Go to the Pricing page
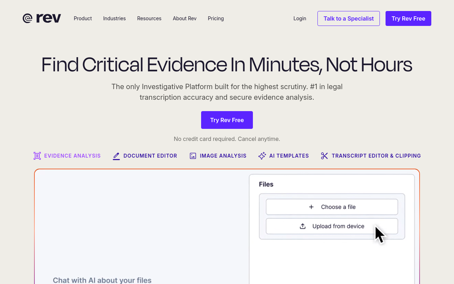Screen dimensions: 454x284 click(x=216, y=18)
